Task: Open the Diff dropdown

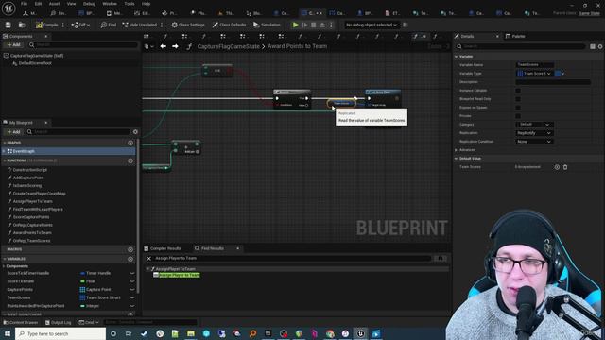Action: click(x=80, y=25)
